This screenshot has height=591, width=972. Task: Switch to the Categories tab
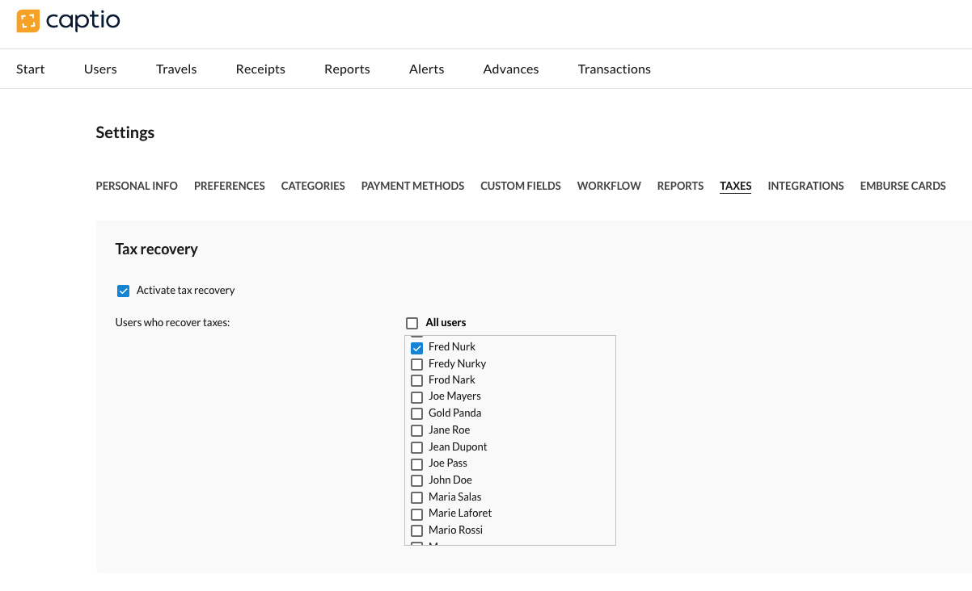coord(313,186)
